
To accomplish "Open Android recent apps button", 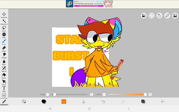I will [x=50, y=109].
